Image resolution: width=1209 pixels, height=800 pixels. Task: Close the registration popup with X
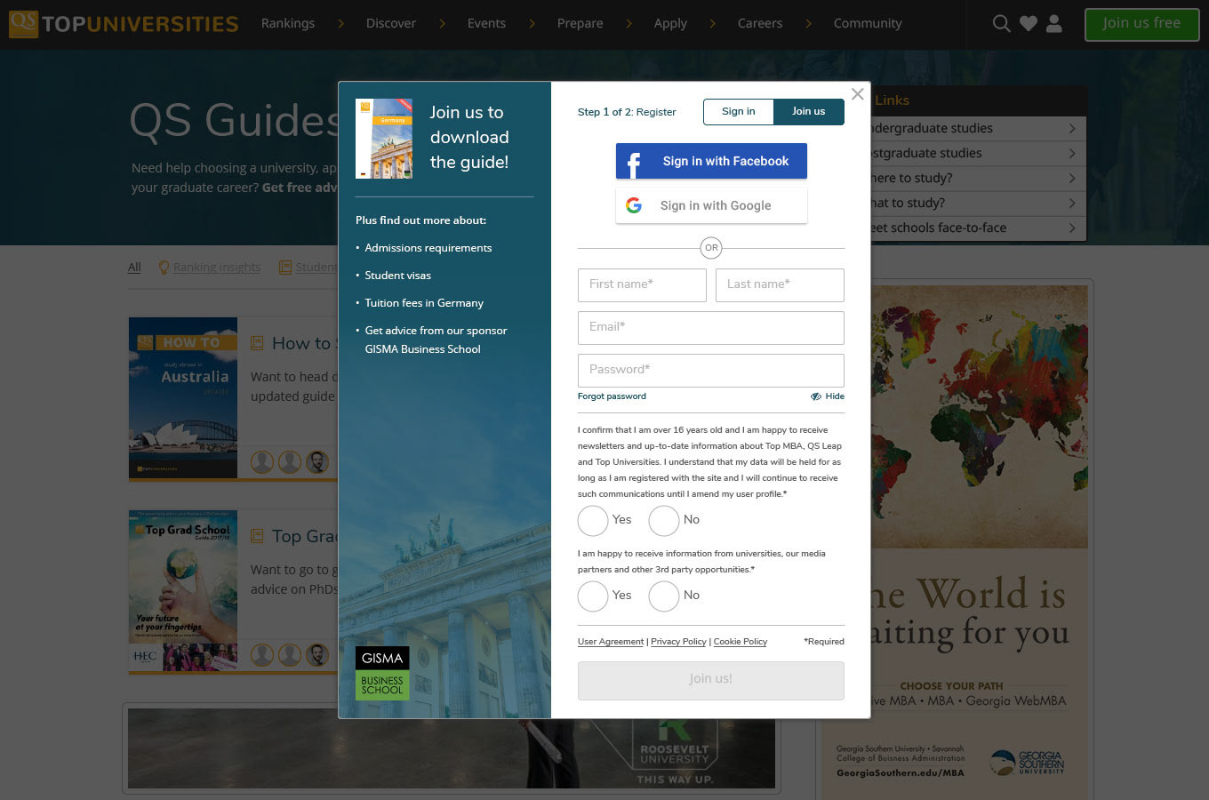857,94
